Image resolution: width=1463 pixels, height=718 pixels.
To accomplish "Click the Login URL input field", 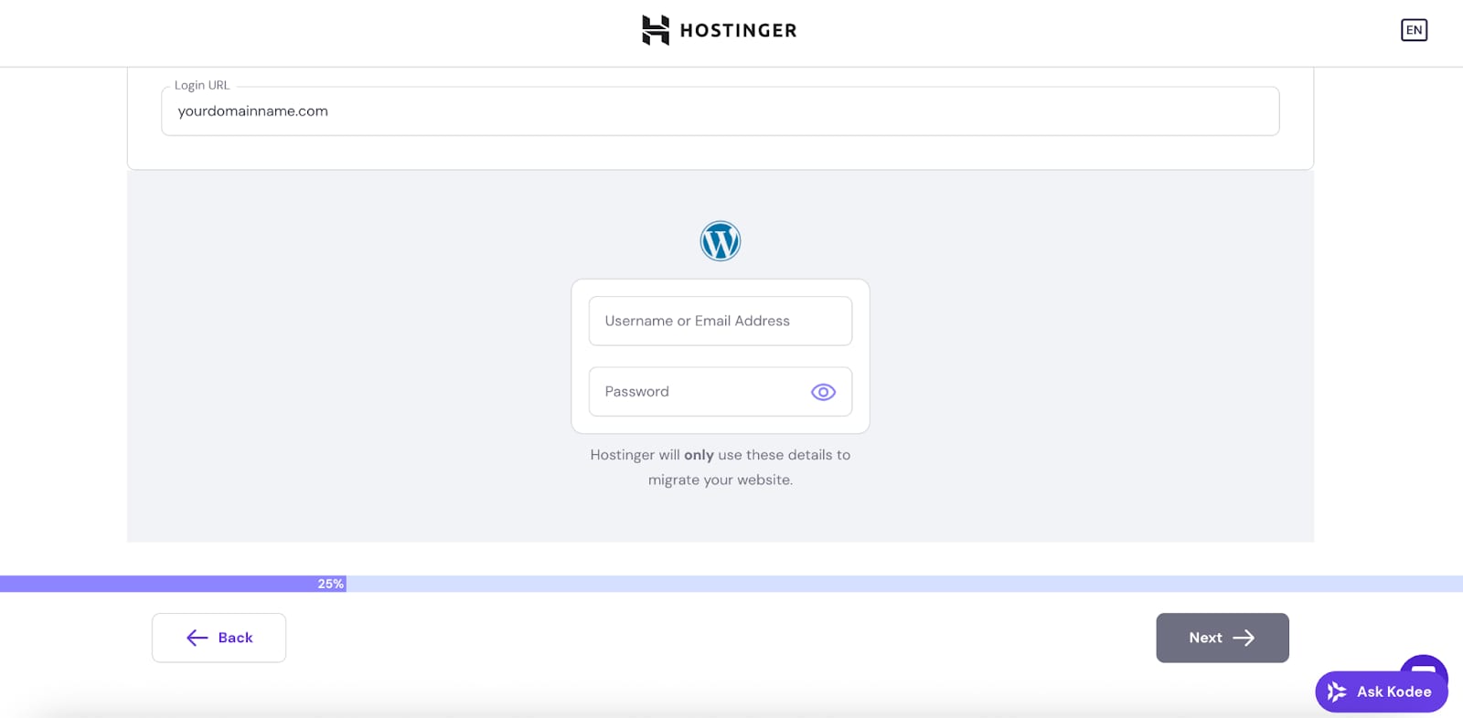I will click(720, 111).
